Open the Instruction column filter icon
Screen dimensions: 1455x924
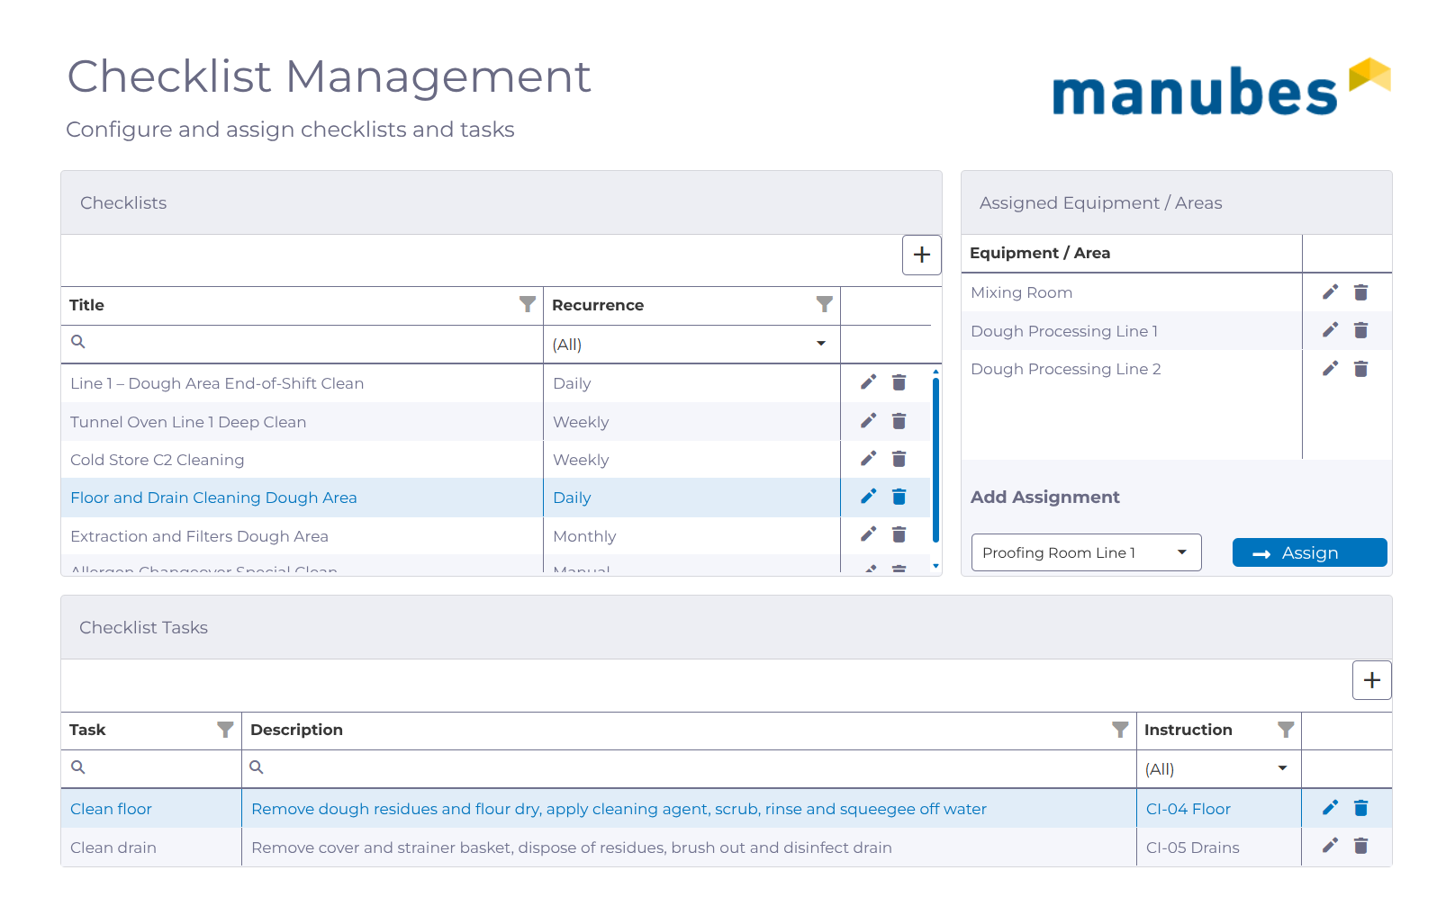[1286, 730]
